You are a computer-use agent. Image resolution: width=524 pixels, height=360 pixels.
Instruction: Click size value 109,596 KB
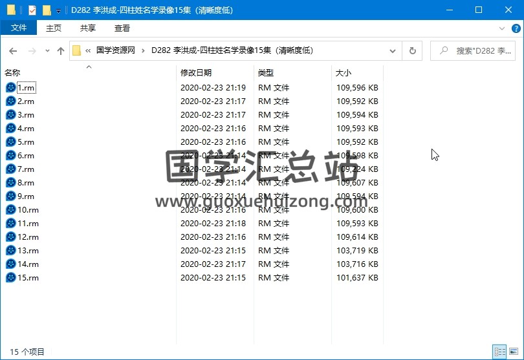coord(357,87)
